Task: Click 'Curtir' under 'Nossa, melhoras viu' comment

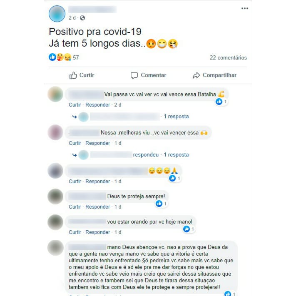Action: coord(75,143)
